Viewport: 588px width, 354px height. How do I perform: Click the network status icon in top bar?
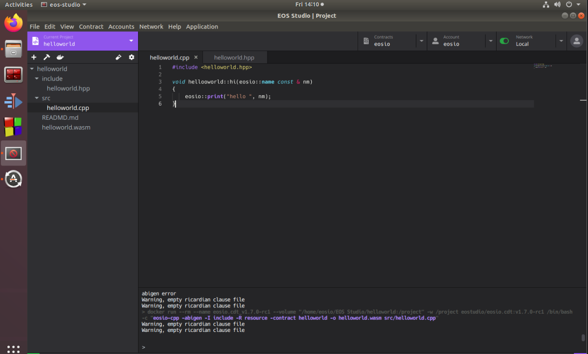click(x=546, y=4)
